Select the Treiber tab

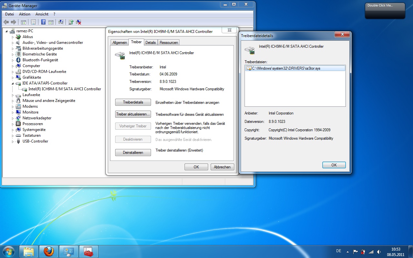(x=136, y=42)
